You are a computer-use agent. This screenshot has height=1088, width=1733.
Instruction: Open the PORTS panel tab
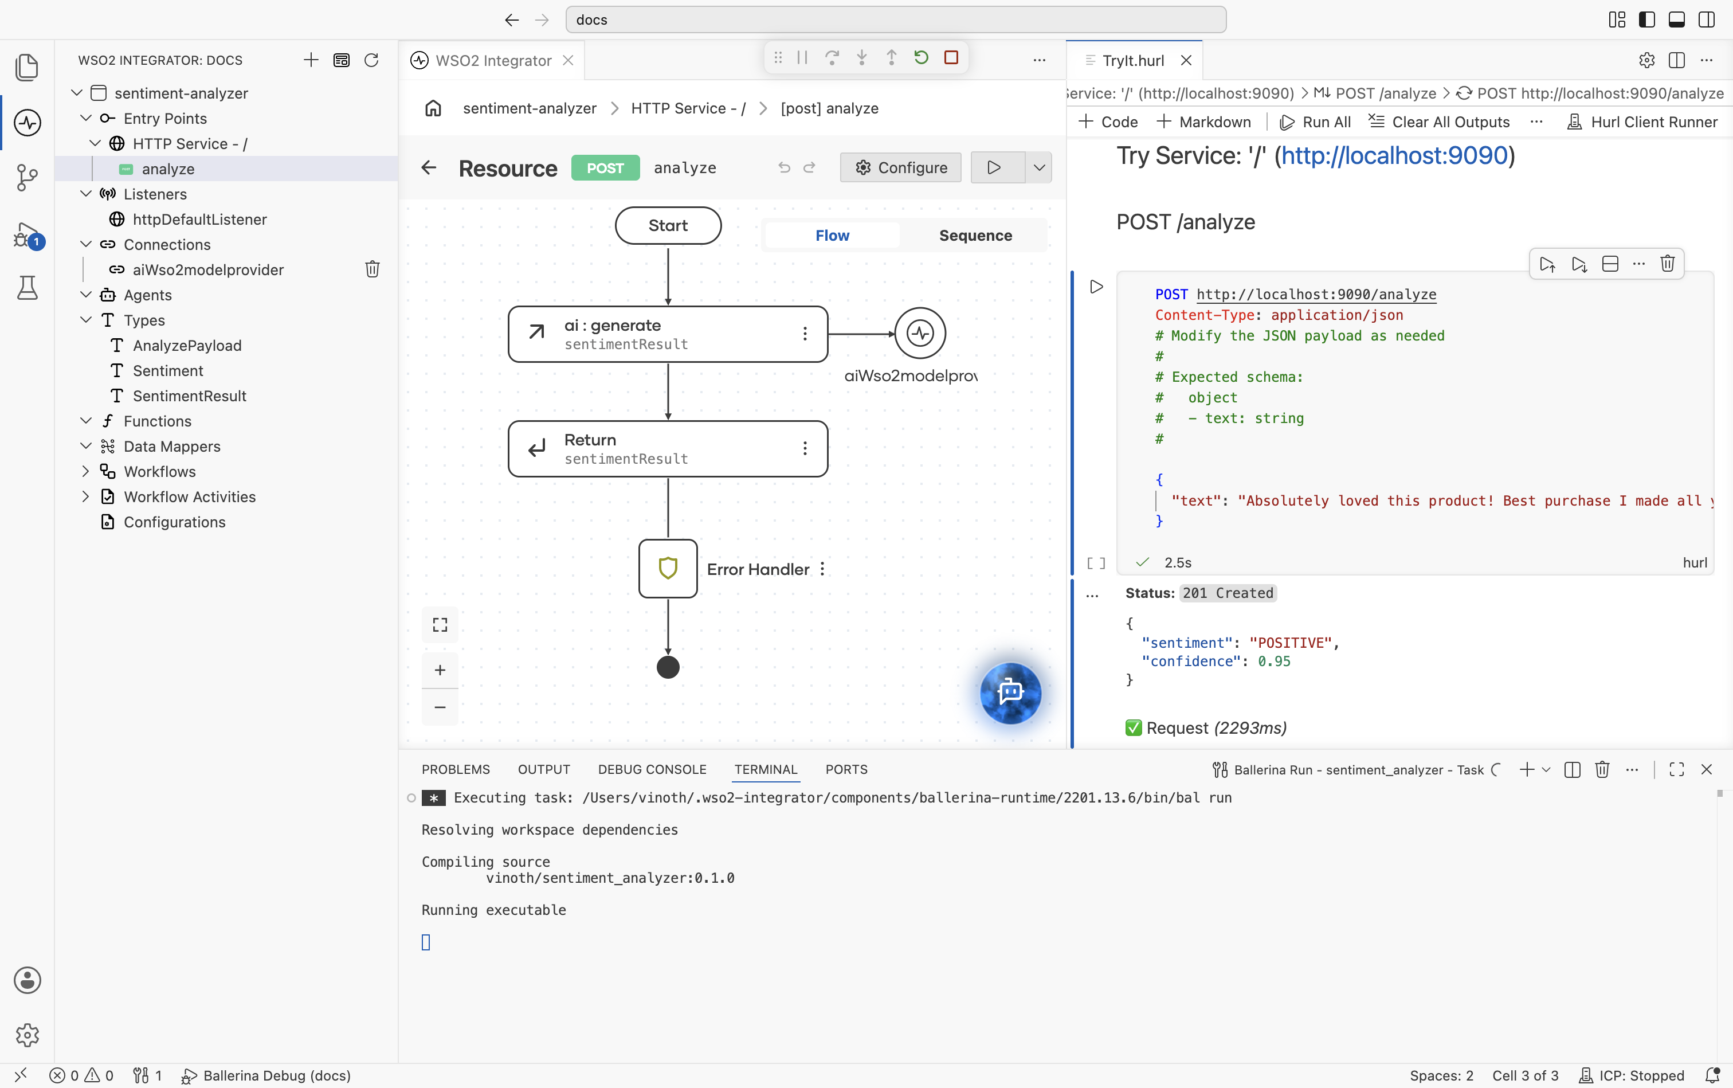click(846, 769)
